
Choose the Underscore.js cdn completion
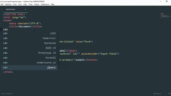pos(29,63)
